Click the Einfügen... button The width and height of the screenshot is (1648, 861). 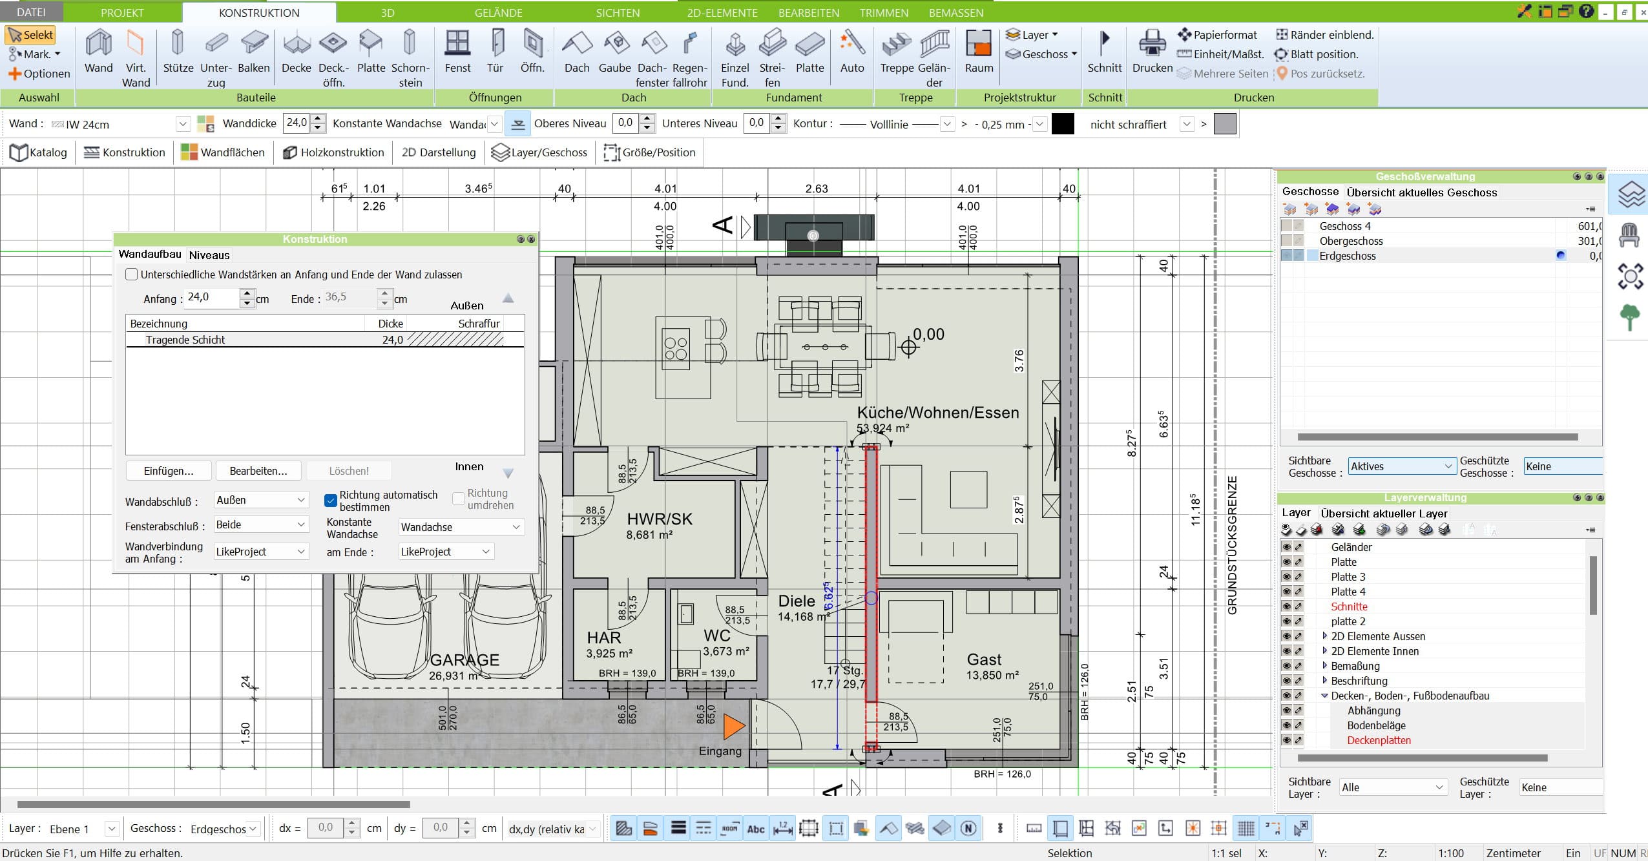tap(169, 471)
